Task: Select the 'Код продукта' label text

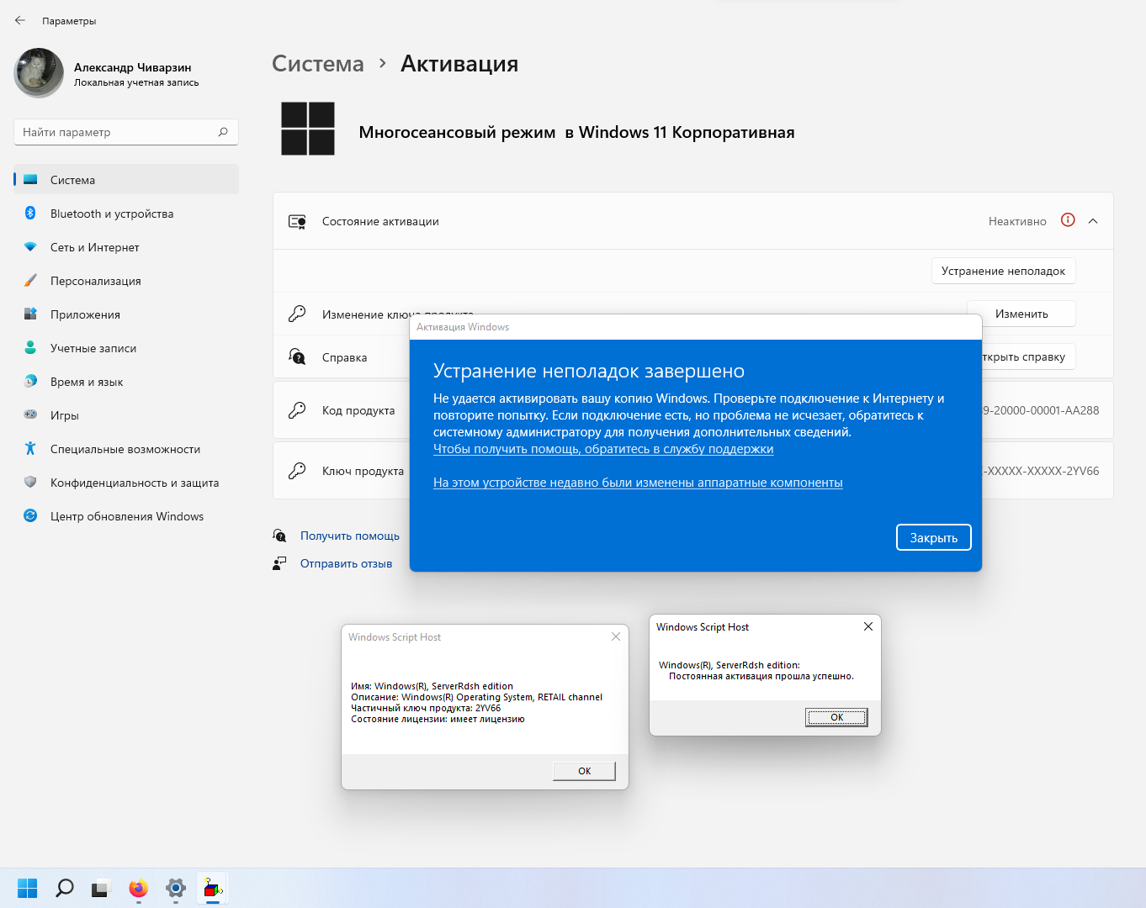Action: point(358,410)
